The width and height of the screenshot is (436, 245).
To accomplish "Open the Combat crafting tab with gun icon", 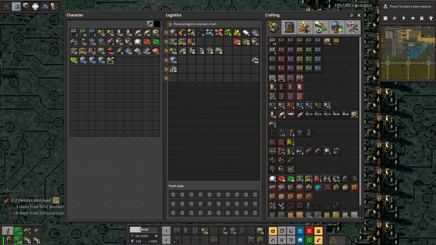I will pyautogui.click(x=352, y=27).
